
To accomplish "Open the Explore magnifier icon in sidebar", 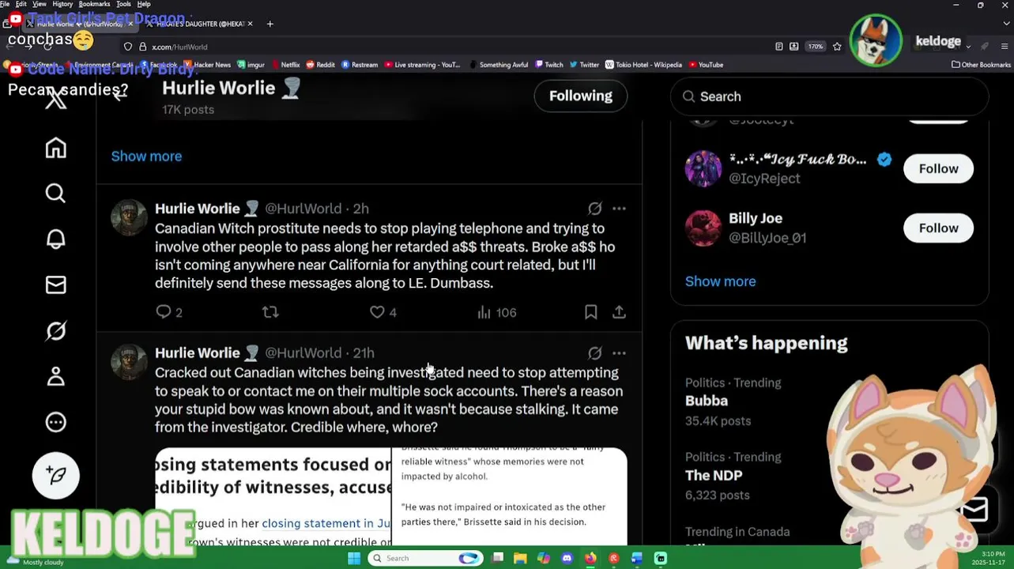I will pos(55,193).
